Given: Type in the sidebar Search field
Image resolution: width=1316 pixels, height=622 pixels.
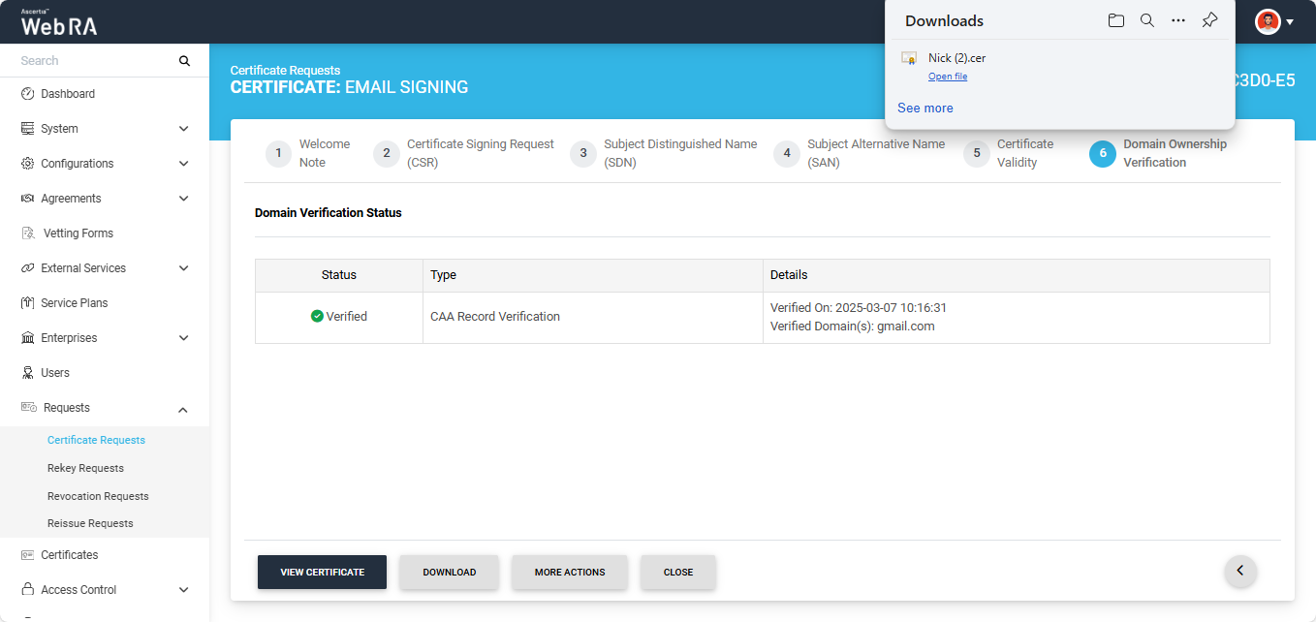Looking at the screenshot, I should pyautogui.click(x=92, y=61).
